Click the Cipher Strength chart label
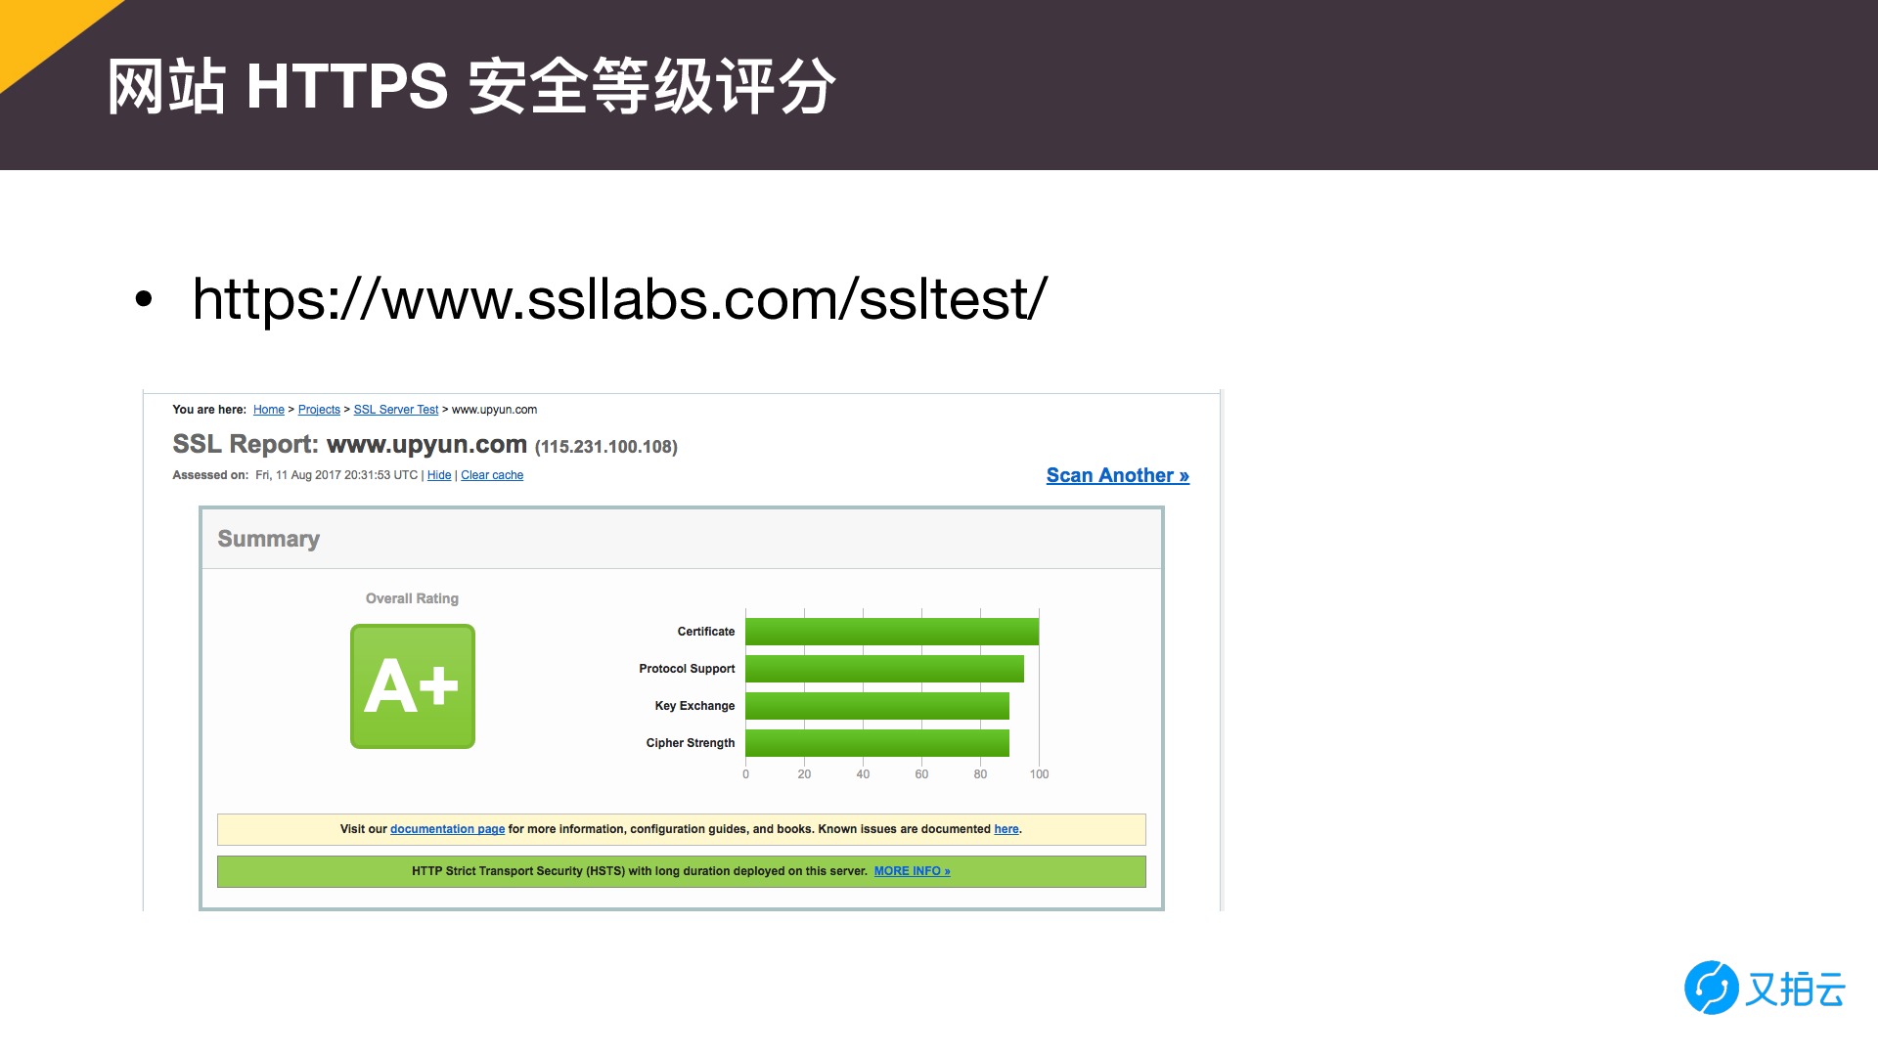Screen dimensions: 1878x1056 (x=691, y=743)
